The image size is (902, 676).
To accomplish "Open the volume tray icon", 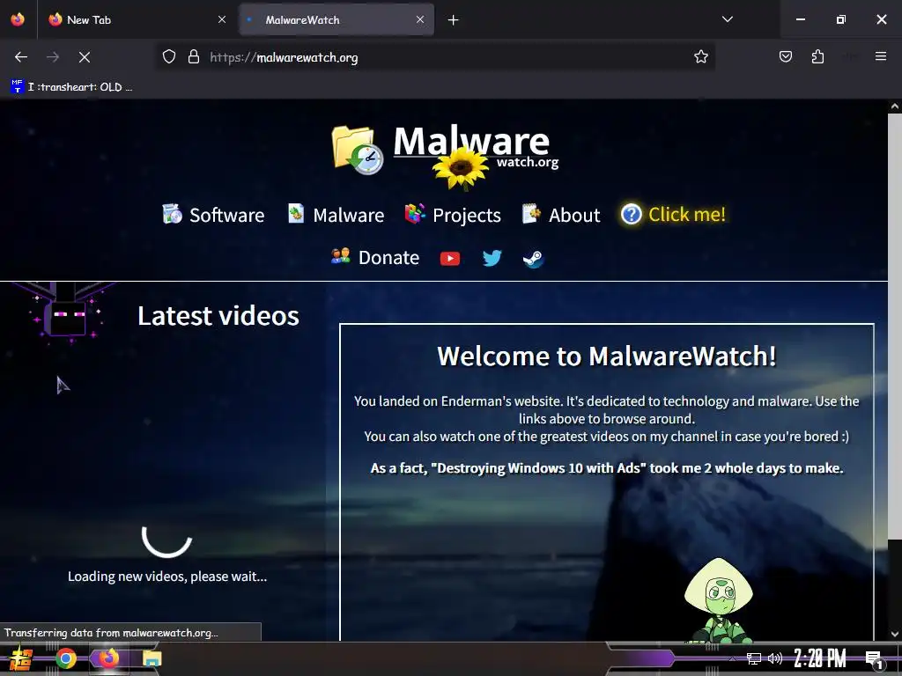I will click(775, 658).
